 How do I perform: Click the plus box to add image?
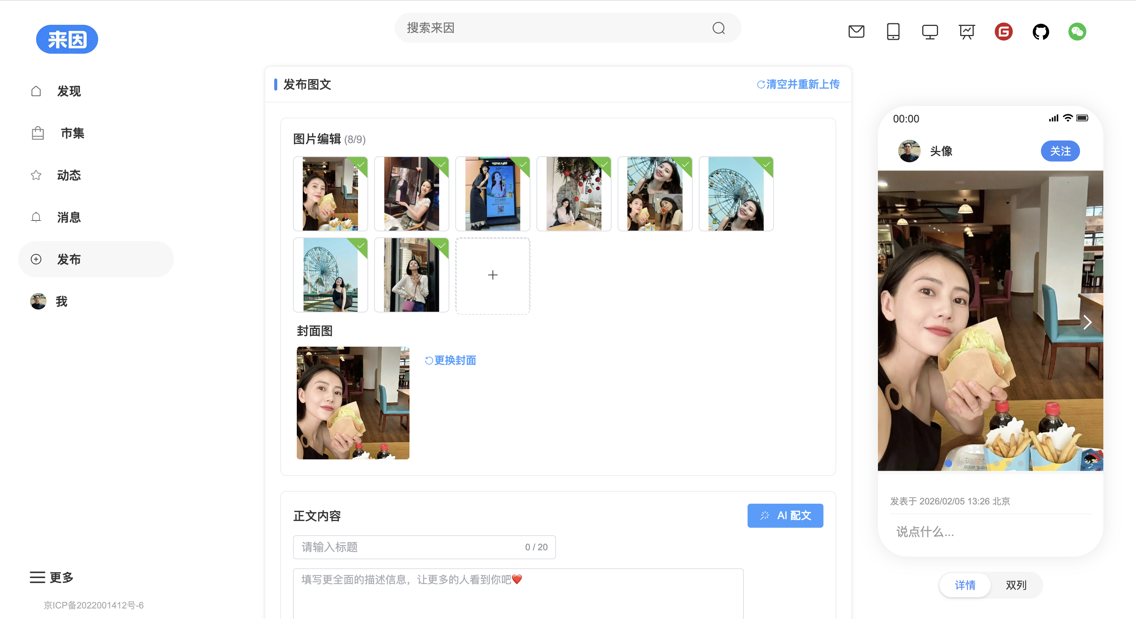(x=492, y=275)
